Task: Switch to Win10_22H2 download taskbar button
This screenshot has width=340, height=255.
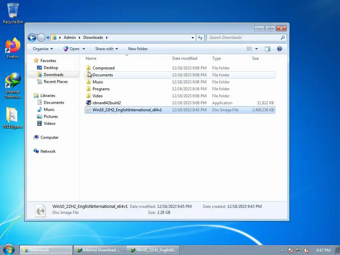Action: click(153, 250)
